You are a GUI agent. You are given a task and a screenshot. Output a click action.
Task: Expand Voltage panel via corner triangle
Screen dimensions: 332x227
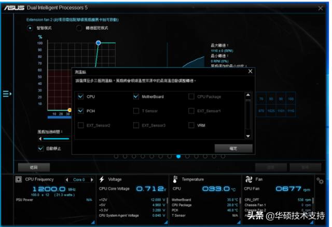pos(166,222)
